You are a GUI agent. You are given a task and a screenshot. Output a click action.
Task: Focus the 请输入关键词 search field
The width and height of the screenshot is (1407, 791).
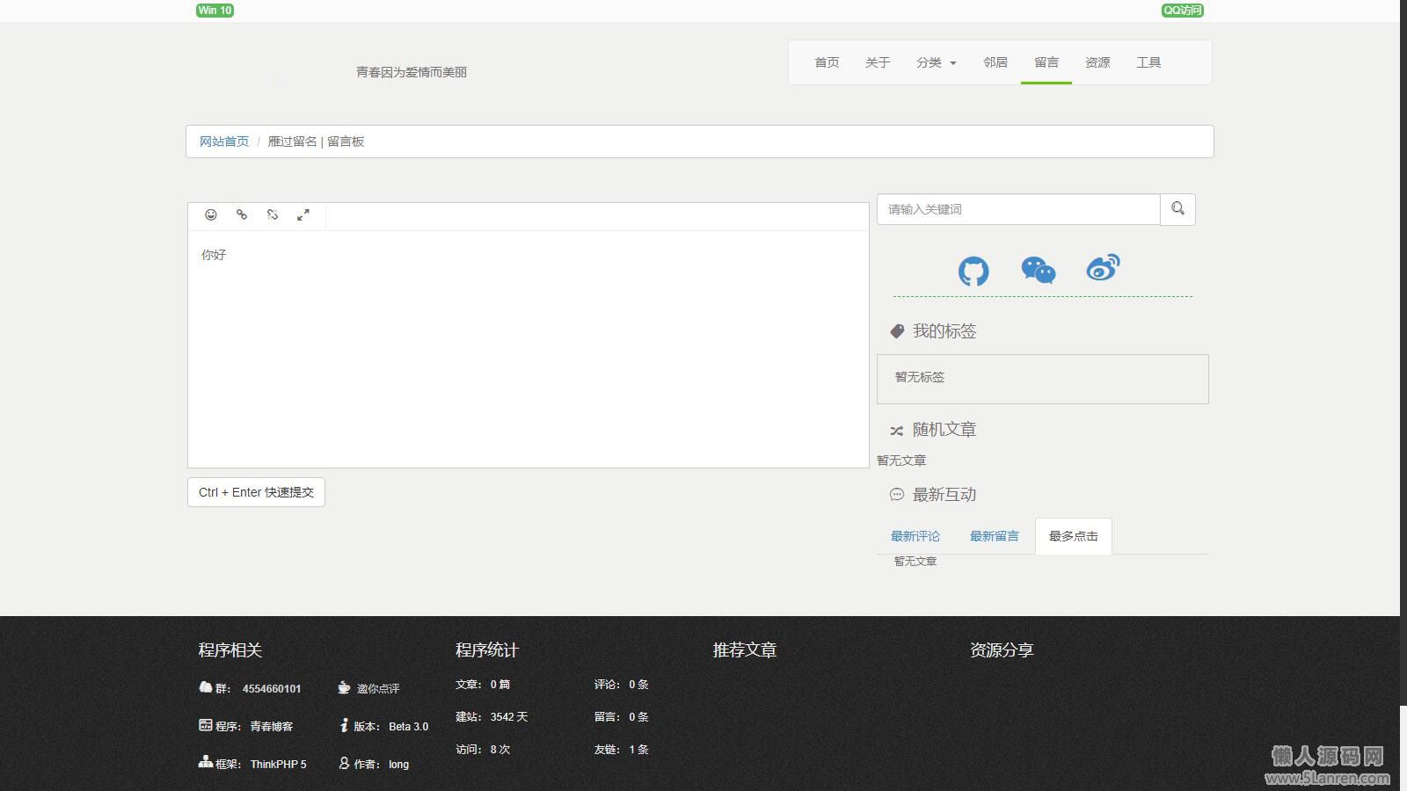1018,209
